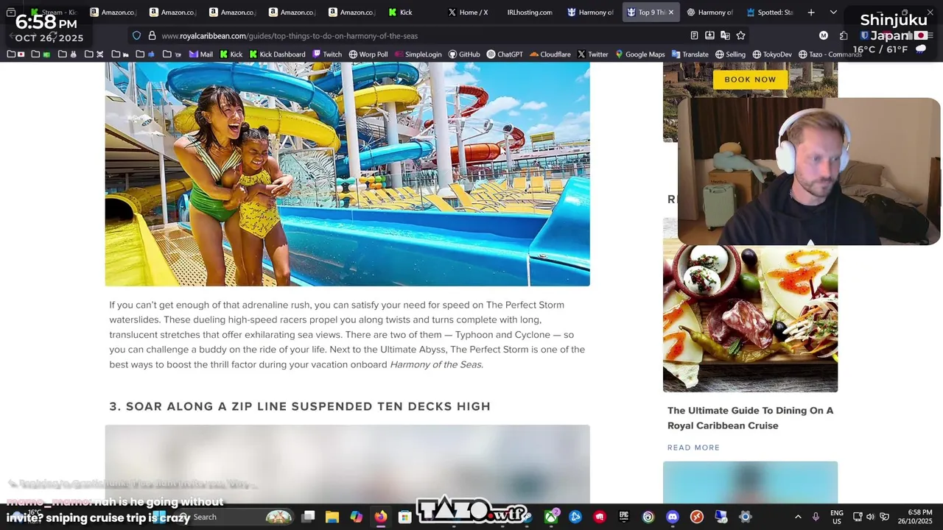This screenshot has height=530, width=943.
Task: Open the Mail bookmark
Action: [200, 54]
